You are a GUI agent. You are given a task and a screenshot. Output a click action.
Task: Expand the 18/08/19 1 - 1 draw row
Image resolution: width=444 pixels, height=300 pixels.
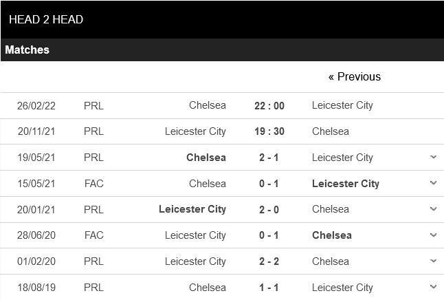point(433,287)
